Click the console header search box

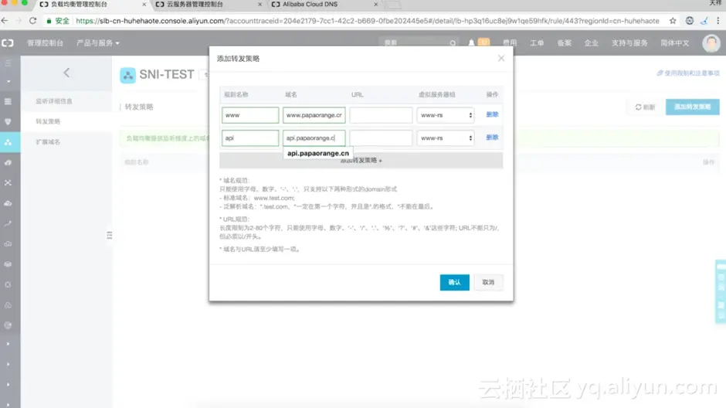pyautogui.click(x=418, y=43)
